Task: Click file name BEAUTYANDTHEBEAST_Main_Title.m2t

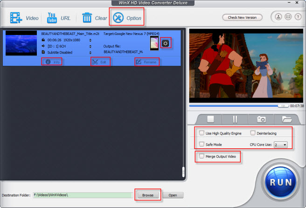Action: pos(70,34)
